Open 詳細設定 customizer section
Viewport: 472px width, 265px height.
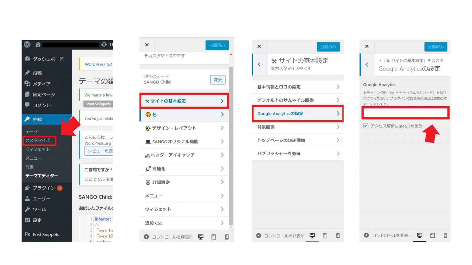[x=184, y=182]
